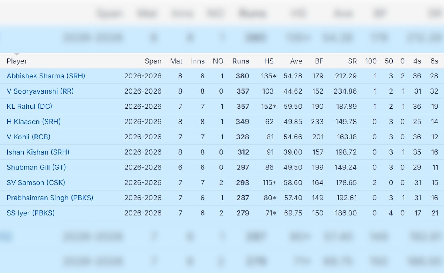
Task: Click KL Rahul (DC) player name
Action: pyautogui.click(x=30, y=107)
